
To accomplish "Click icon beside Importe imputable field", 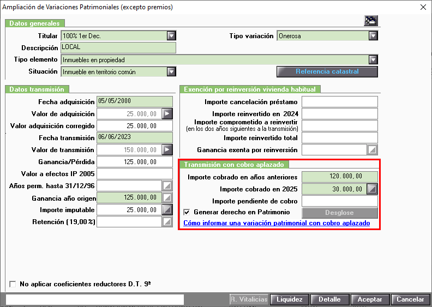I will [x=167, y=210].
